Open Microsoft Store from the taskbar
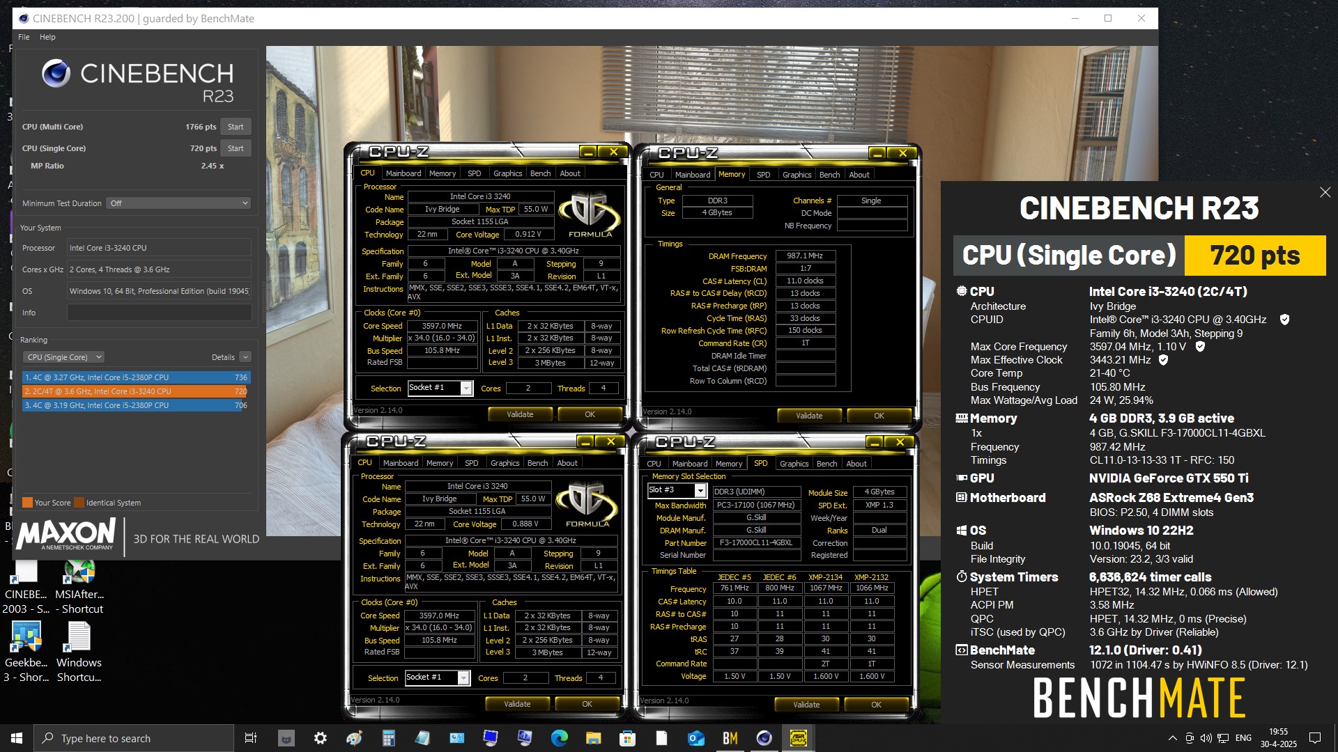The height and width of the screenshot is (752, 1338). (627, 738)
